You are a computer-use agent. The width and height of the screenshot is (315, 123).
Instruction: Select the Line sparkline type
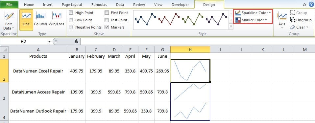tap(26, 20)
